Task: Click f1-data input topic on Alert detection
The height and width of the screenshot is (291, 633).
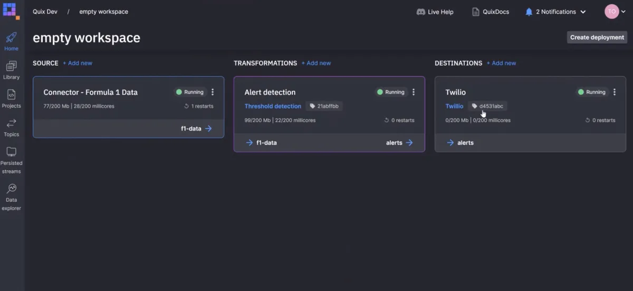Action: click(x=261, y=143)
